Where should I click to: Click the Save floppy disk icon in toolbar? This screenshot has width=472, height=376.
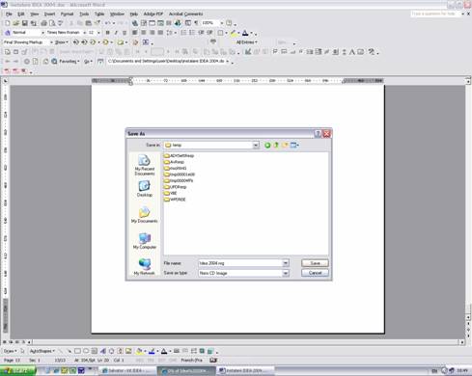(x=25, y=23)
